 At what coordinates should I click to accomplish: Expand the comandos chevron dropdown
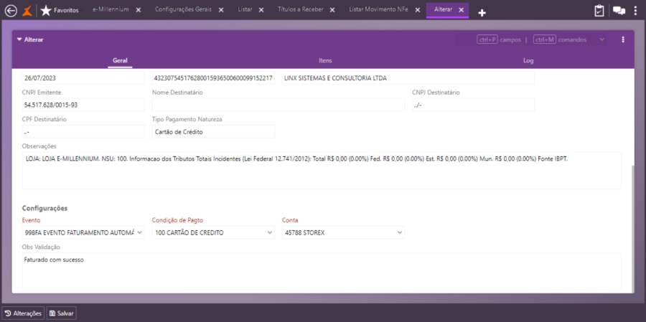click(x=601, y=39)
